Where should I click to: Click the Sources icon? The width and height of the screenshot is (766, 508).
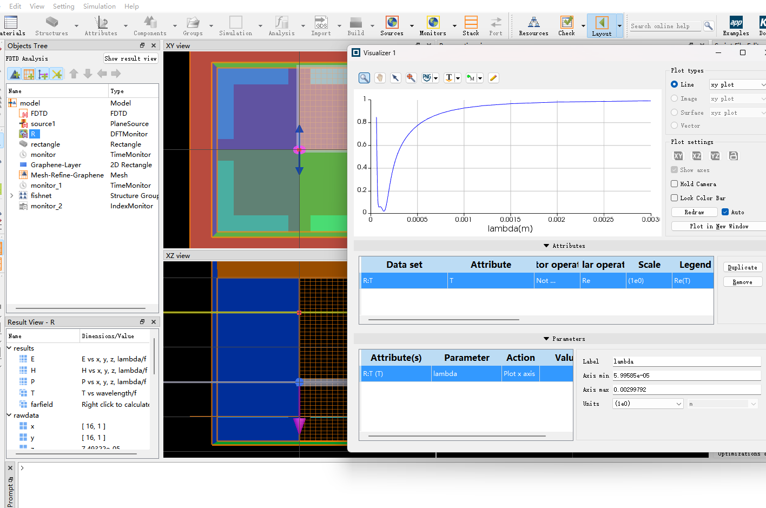(392, 22)
